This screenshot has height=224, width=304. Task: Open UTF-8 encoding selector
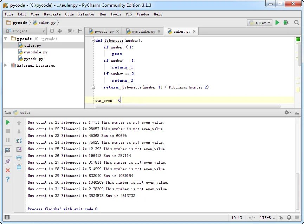point(267,218)
